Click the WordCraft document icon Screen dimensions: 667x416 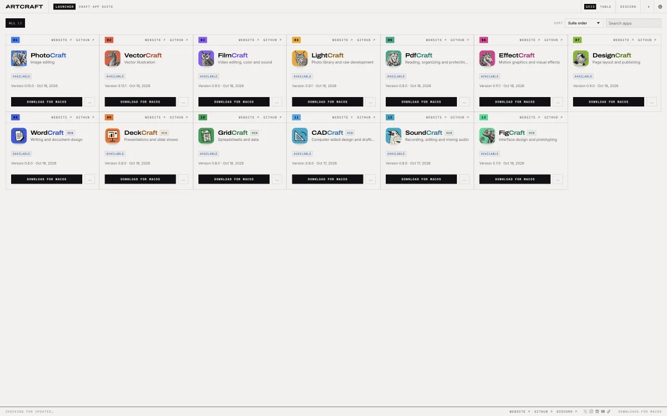click(19, 136)
